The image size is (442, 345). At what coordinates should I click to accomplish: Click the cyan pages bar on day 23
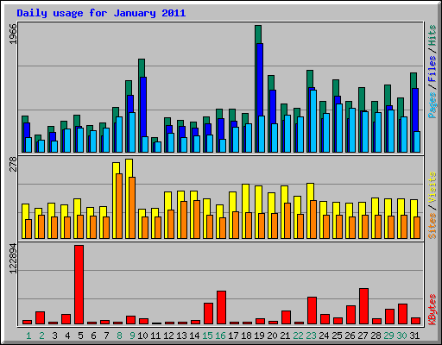click(313, 121)
